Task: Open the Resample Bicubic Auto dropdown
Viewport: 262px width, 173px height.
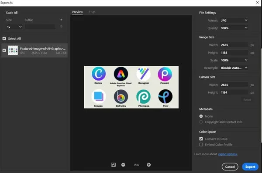Action: [234, 68]
